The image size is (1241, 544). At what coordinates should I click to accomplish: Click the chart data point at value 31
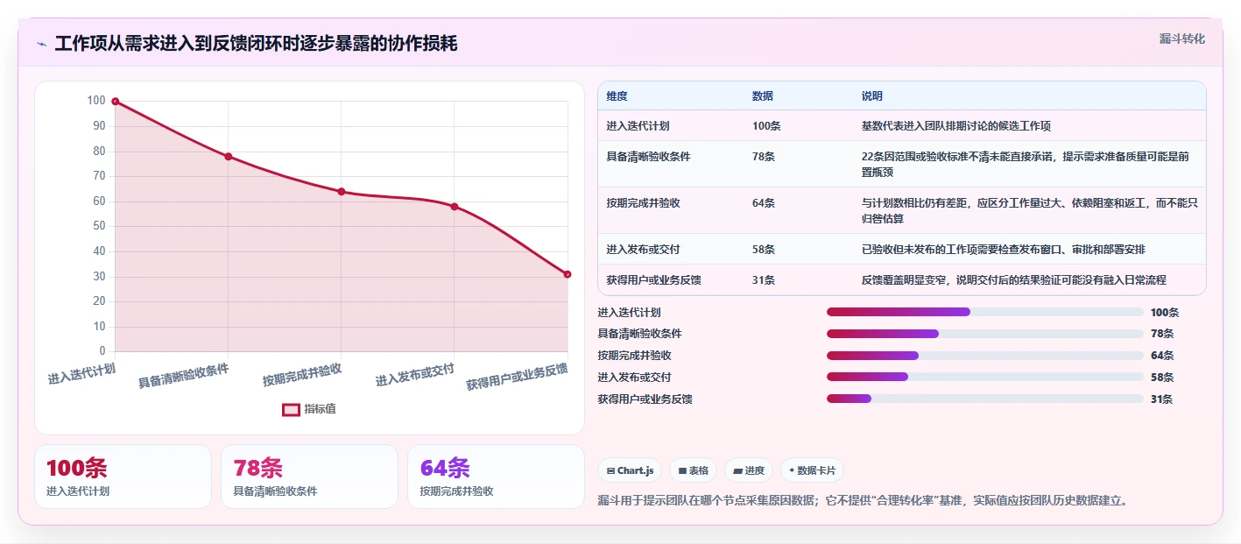[568, 274]
